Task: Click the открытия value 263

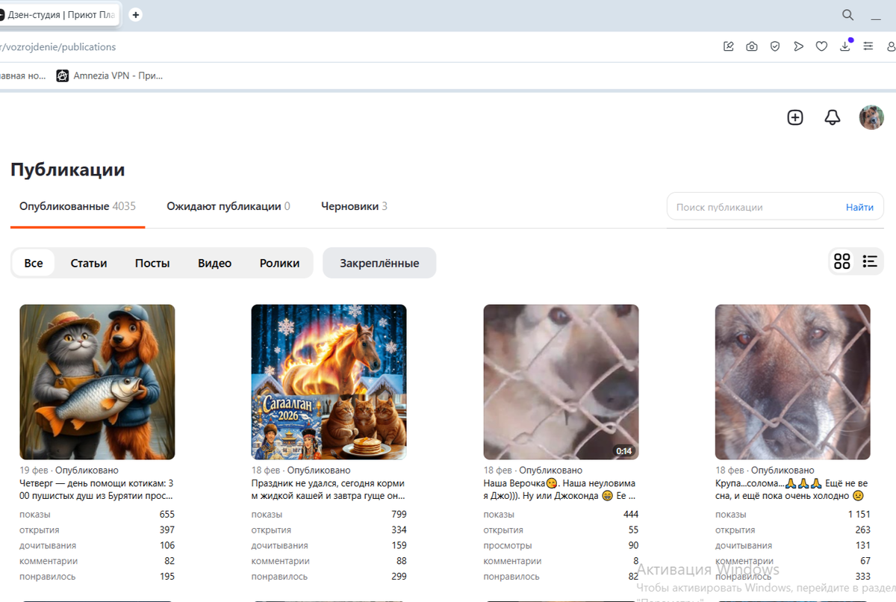Action: pyautogui.click(x=862, y=530)
